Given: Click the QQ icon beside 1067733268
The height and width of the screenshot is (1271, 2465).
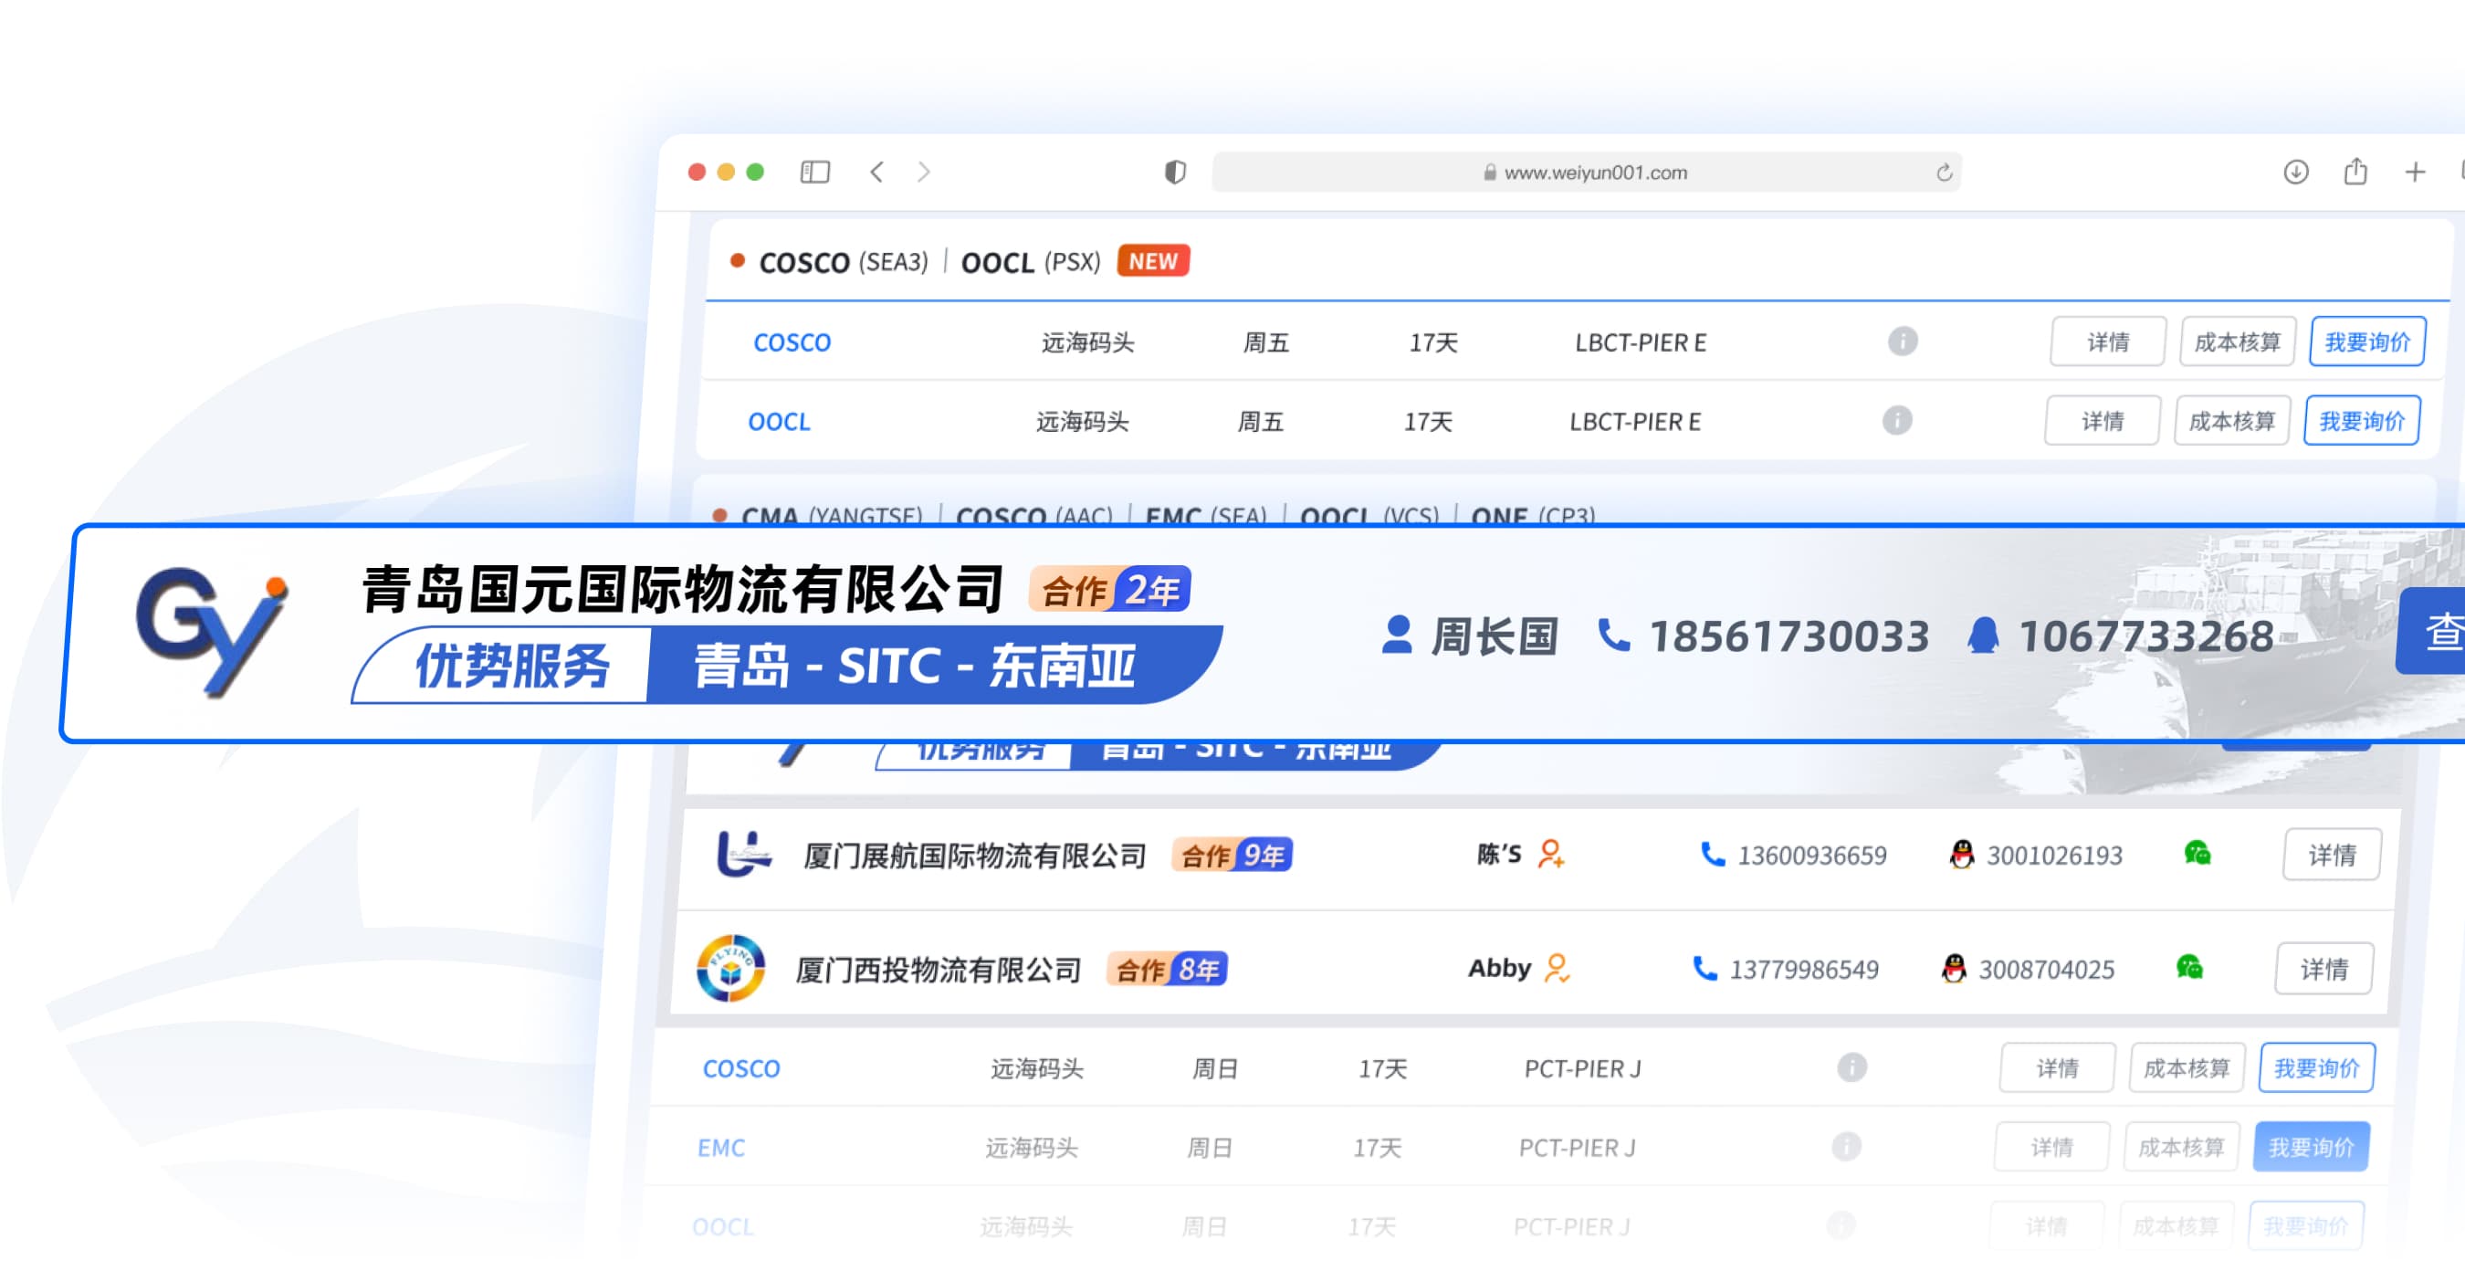Looking at the screenshot, I should 1983,635.
